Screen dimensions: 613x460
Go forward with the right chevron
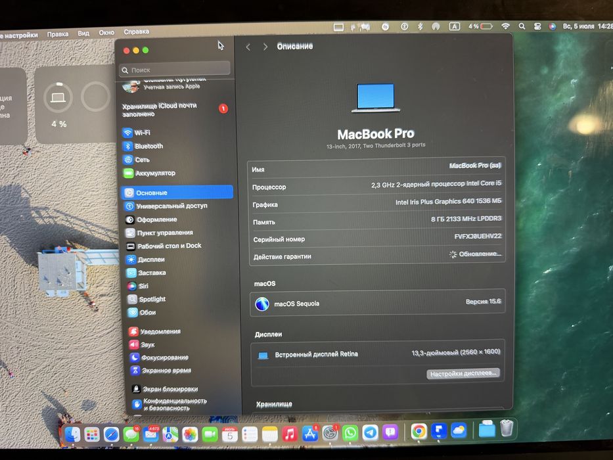click(x=265, y=47)
